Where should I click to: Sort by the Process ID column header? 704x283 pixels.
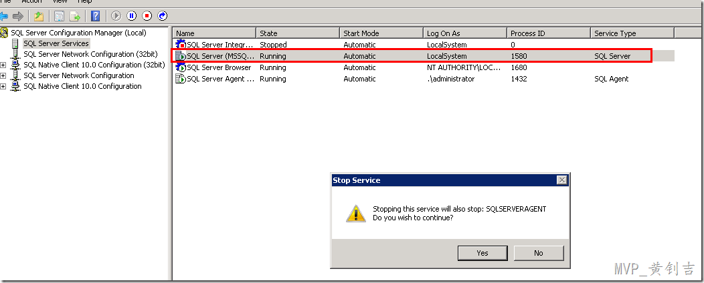tap(548, 33)
